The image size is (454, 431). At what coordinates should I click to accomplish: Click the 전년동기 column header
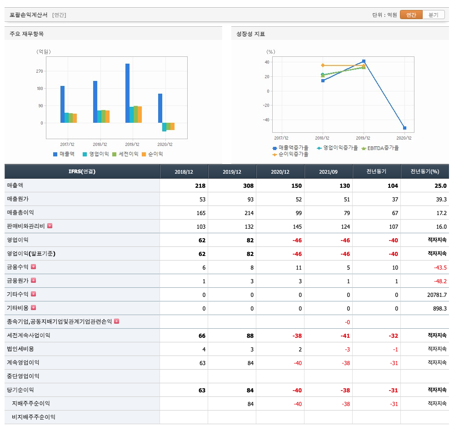(376, 171)
